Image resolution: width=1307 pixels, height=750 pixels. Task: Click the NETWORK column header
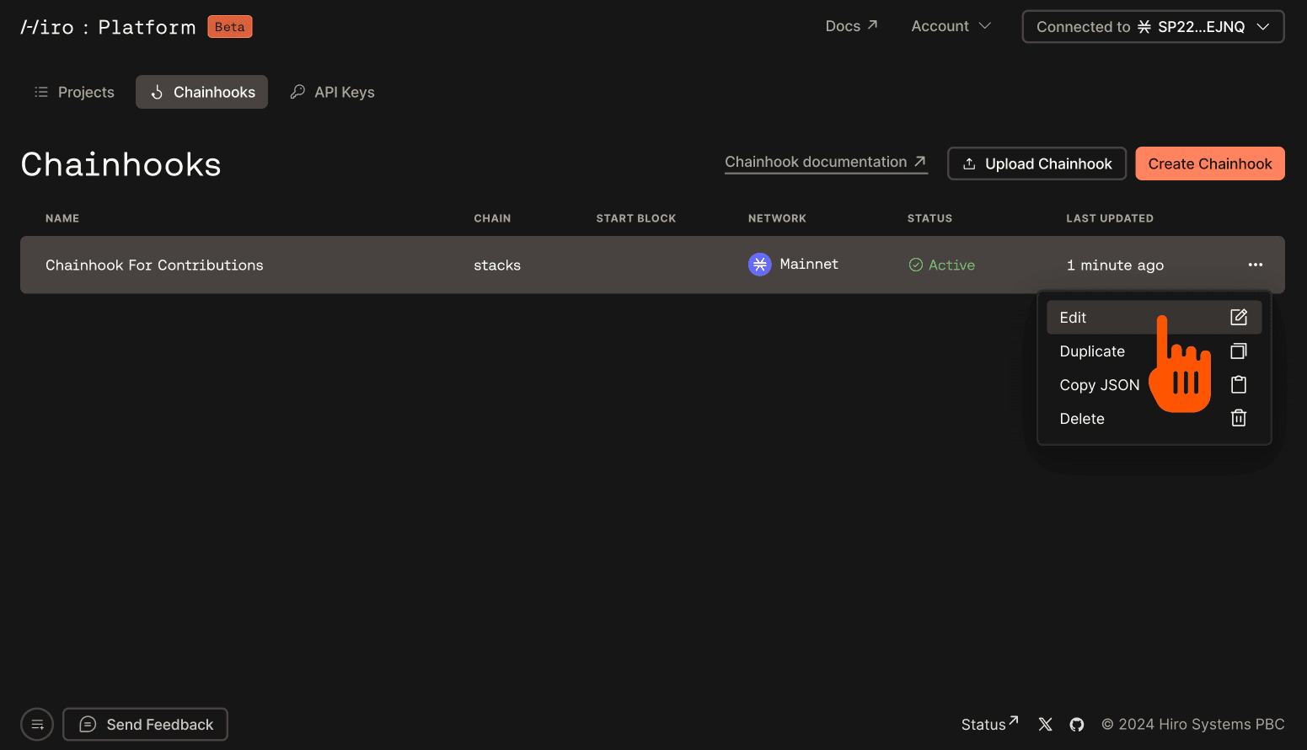tap(777, 218)
